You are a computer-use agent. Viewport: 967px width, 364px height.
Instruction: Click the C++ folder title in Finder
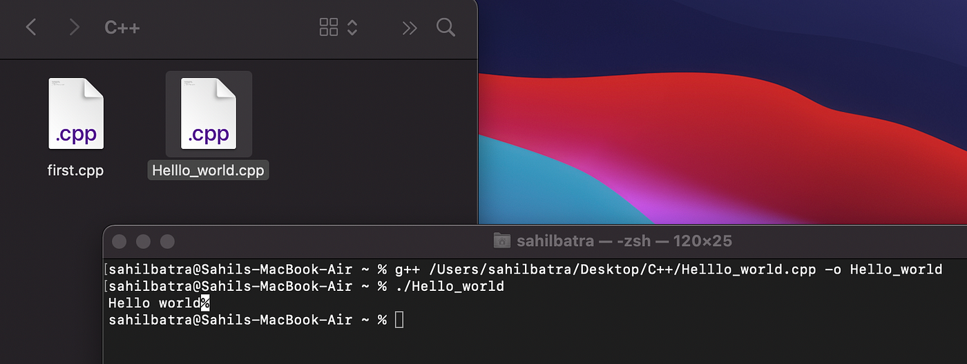coord(122,28)
